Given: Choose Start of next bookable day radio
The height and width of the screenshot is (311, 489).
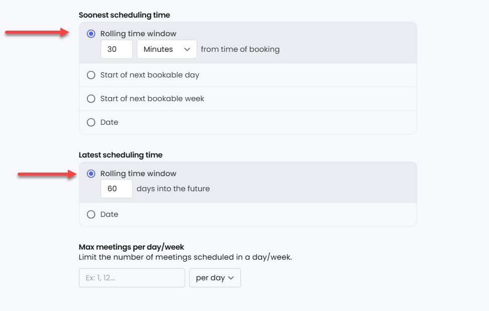Looking at the screenshot, I should pos(91,75).
